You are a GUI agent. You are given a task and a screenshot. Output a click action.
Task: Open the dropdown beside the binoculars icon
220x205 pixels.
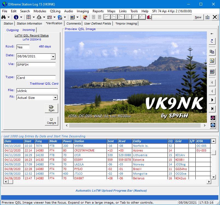click(9, 17)
